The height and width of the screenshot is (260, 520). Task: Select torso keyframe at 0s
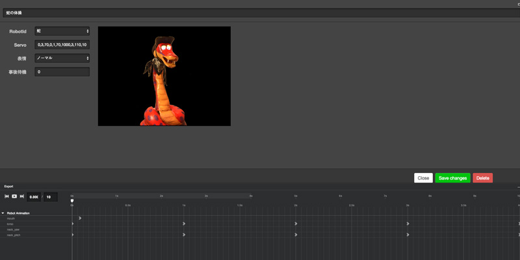click(72, 224)
